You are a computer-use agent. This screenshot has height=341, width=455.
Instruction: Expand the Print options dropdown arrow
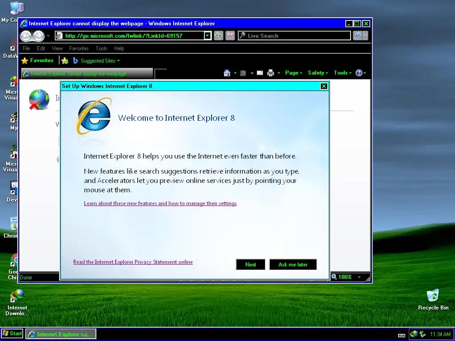[279, 73]
